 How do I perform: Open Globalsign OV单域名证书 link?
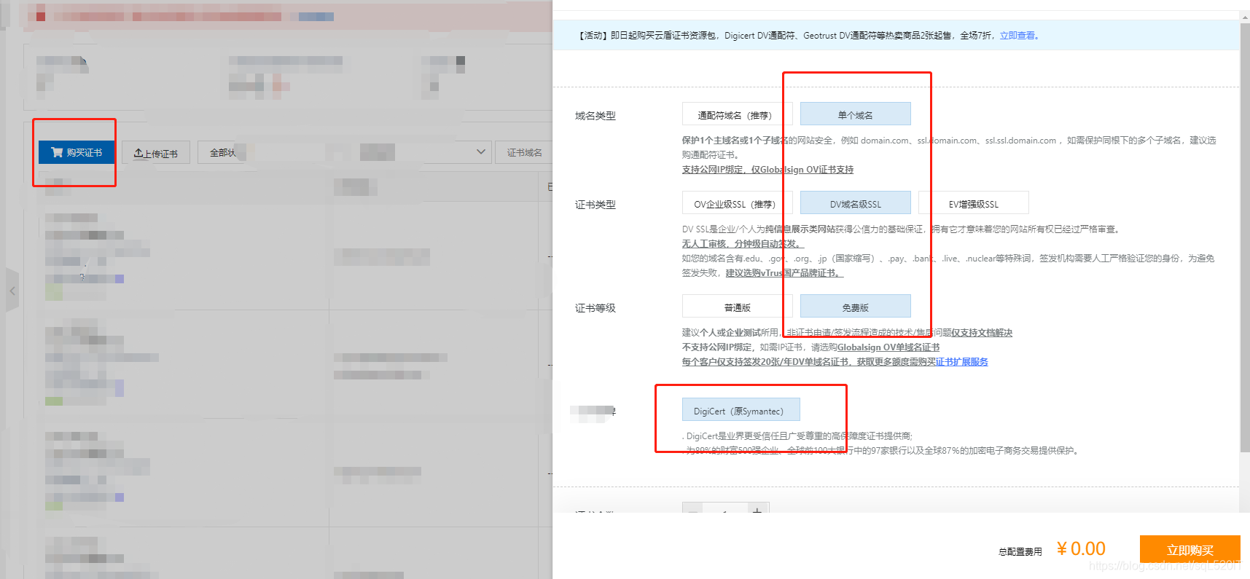[x=888, y=347]
